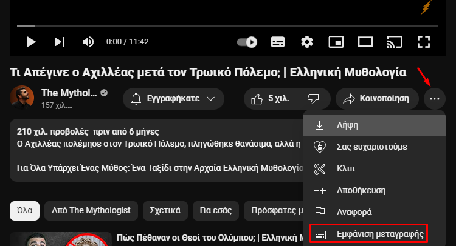Viewport: 456px width, 246px height.
Task: Switch to theater mode
Action: point(365,42)
